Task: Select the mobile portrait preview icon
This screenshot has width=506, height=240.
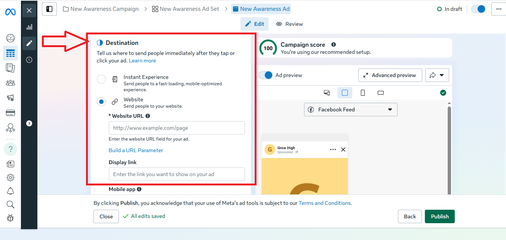Action: [x=362, y=93]
